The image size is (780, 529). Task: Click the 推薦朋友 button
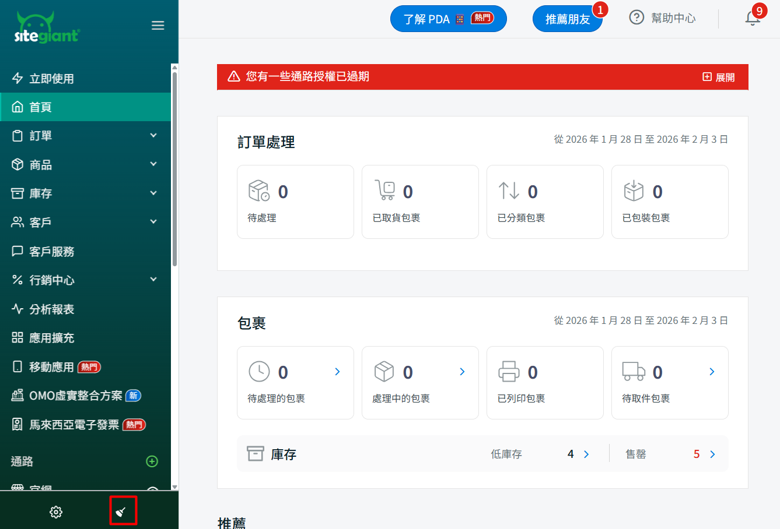click(567, 19)
